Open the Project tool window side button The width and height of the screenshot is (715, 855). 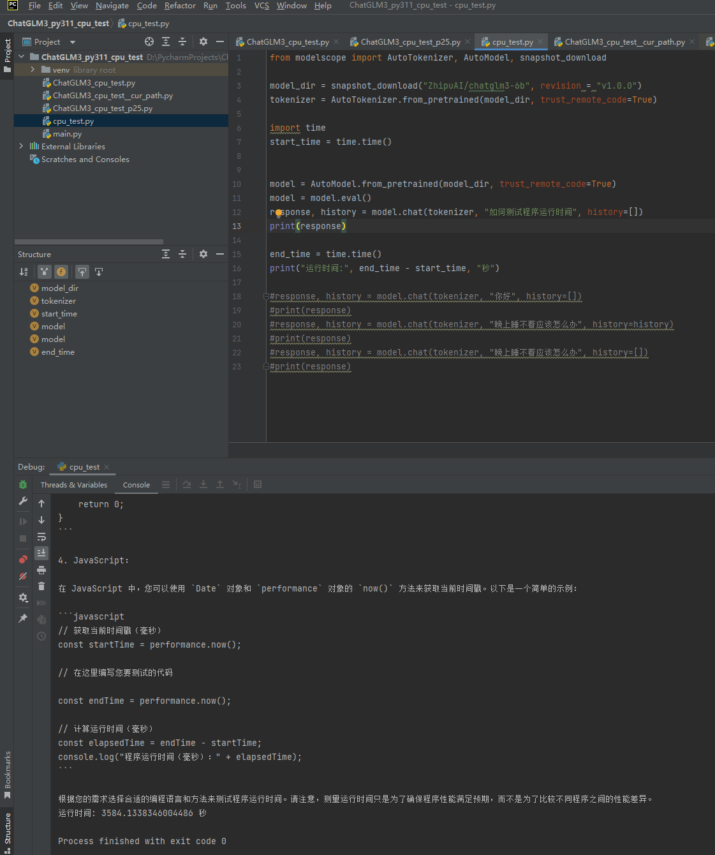coord(7,56)
